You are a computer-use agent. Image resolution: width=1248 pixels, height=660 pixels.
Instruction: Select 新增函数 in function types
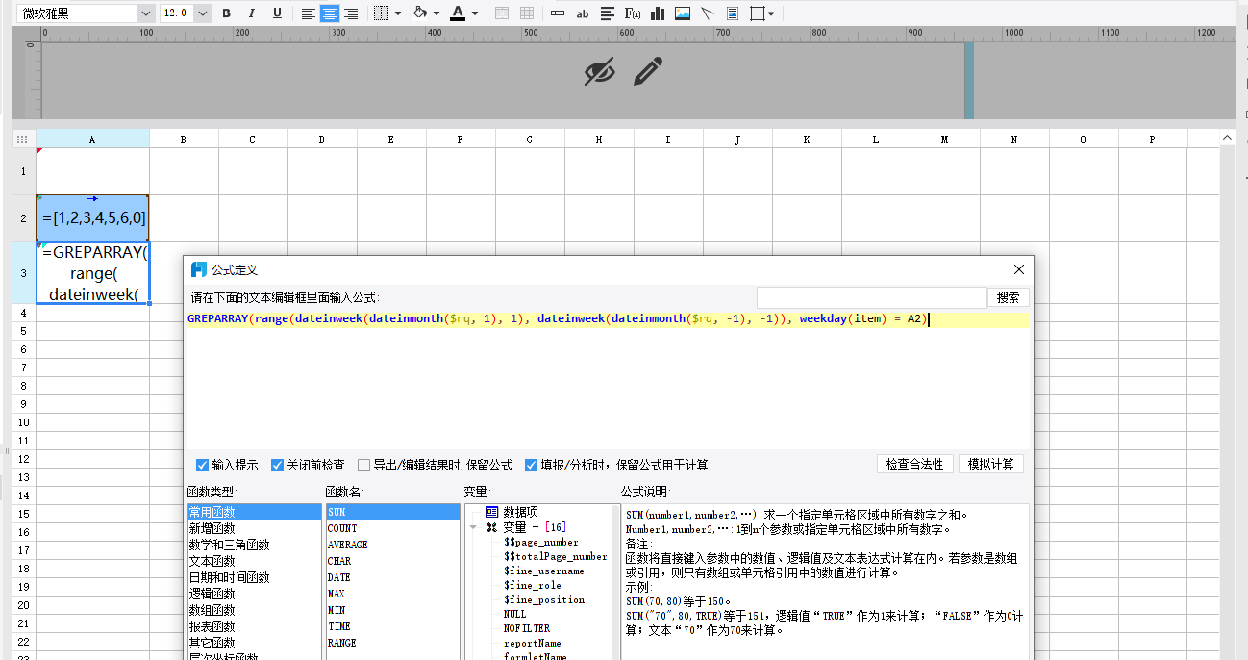(255, 528)
